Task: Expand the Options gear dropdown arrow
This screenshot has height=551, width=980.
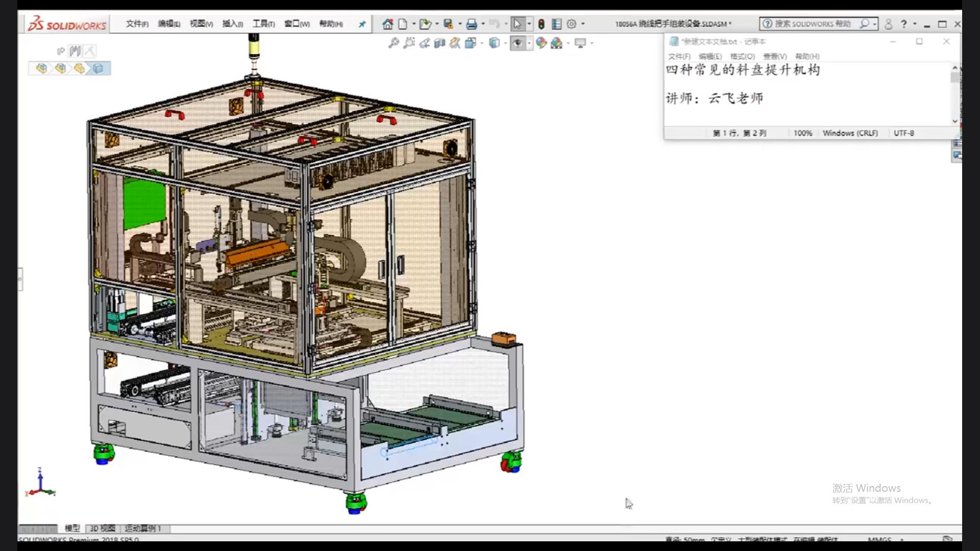Action: [x=583, y=24]
